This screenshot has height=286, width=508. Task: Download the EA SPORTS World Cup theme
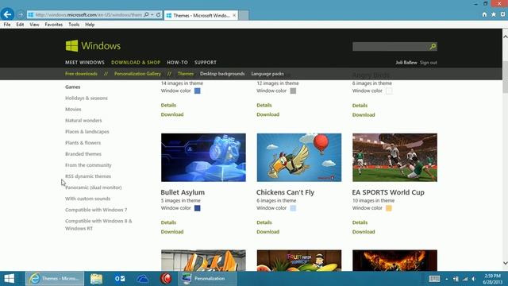click(x=364, y=232)
